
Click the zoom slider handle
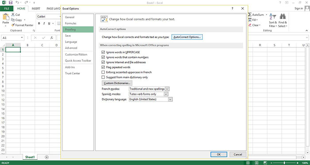[284, 163]
